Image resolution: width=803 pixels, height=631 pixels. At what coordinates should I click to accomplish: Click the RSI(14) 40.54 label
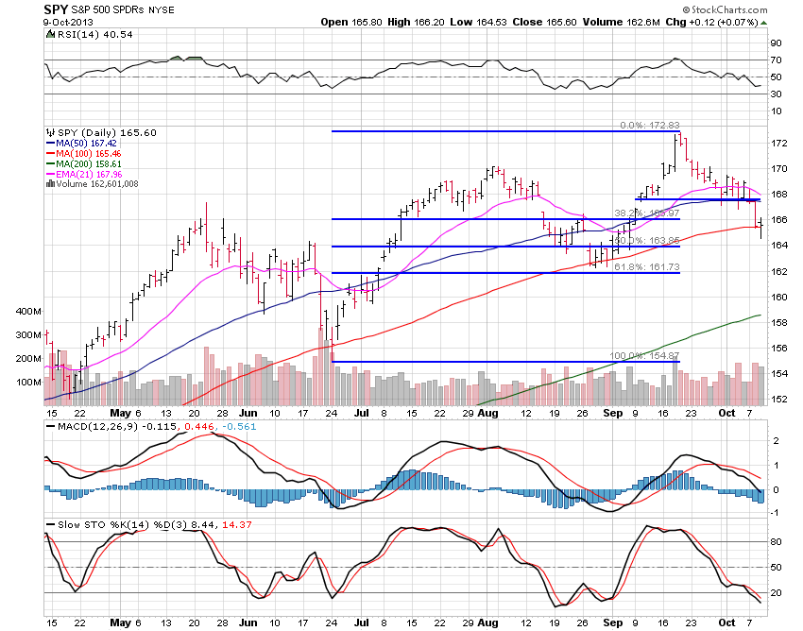click(x=94, y=34)
